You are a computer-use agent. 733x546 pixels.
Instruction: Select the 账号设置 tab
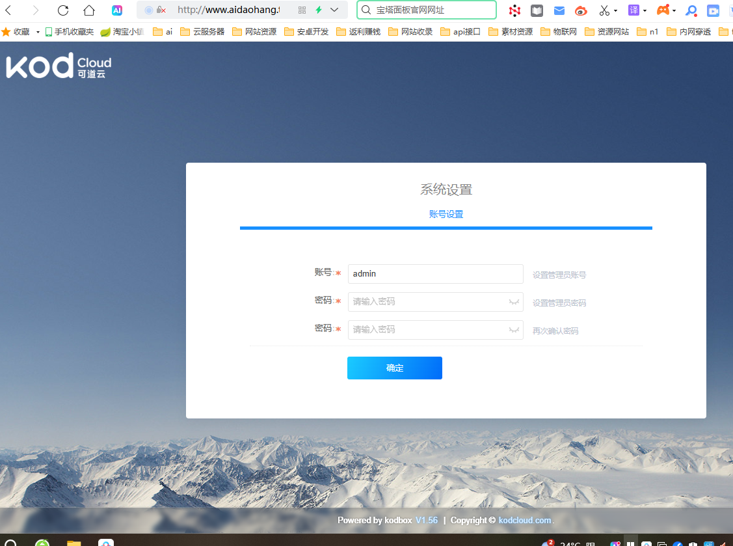point(446,214)
